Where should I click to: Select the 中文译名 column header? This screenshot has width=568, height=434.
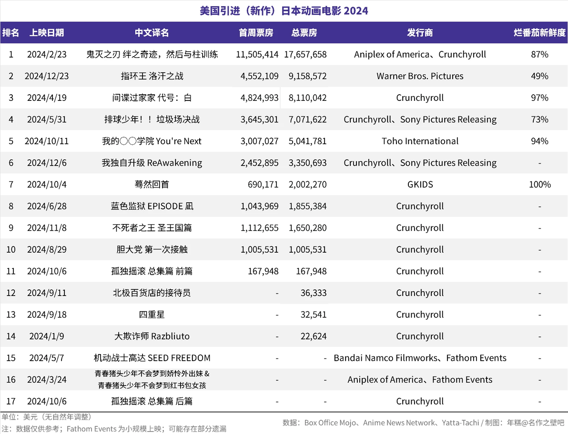coord(152,32)
